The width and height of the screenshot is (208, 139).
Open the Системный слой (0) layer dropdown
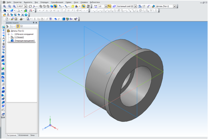pyautogui.click(x=136, y=6)
